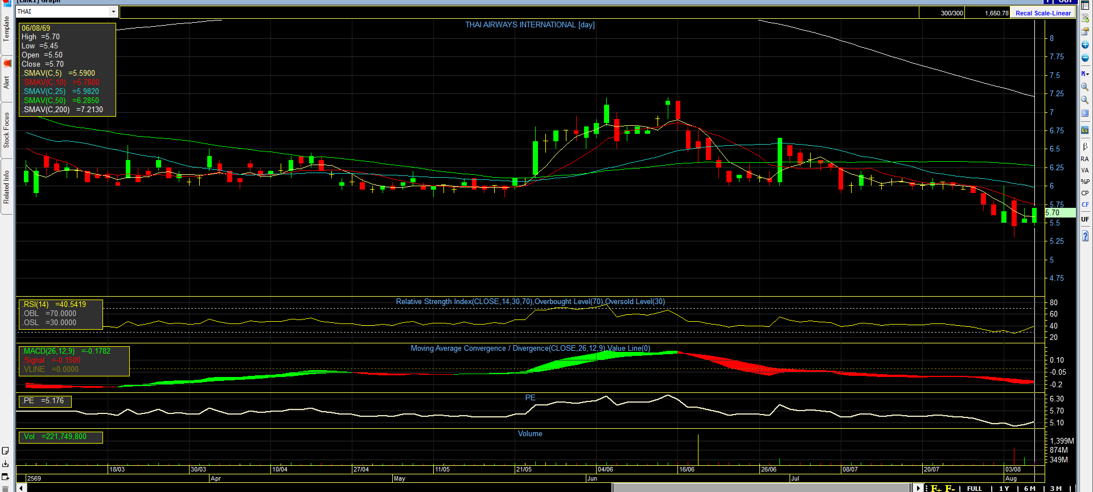Open the Related Info side tab

coord(6,187)
